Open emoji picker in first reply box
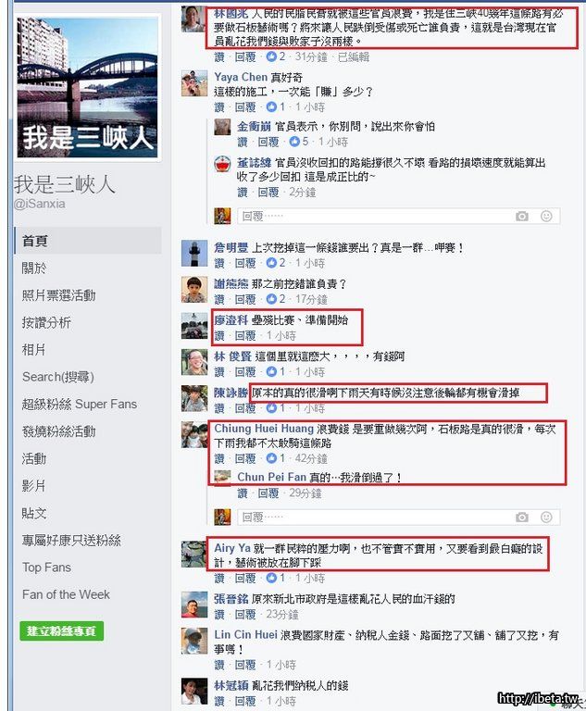This screenshot has width=586, height=711. coord(546,217)
